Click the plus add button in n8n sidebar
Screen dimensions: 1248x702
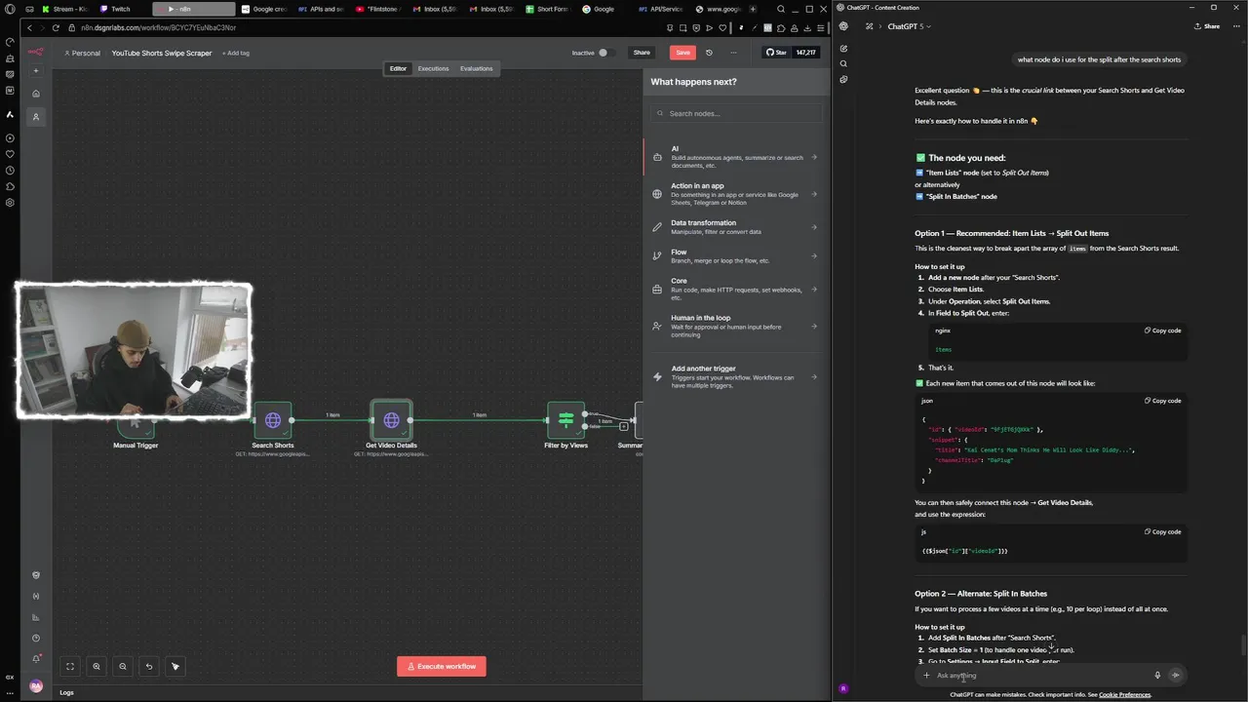(x=36, y=70)
